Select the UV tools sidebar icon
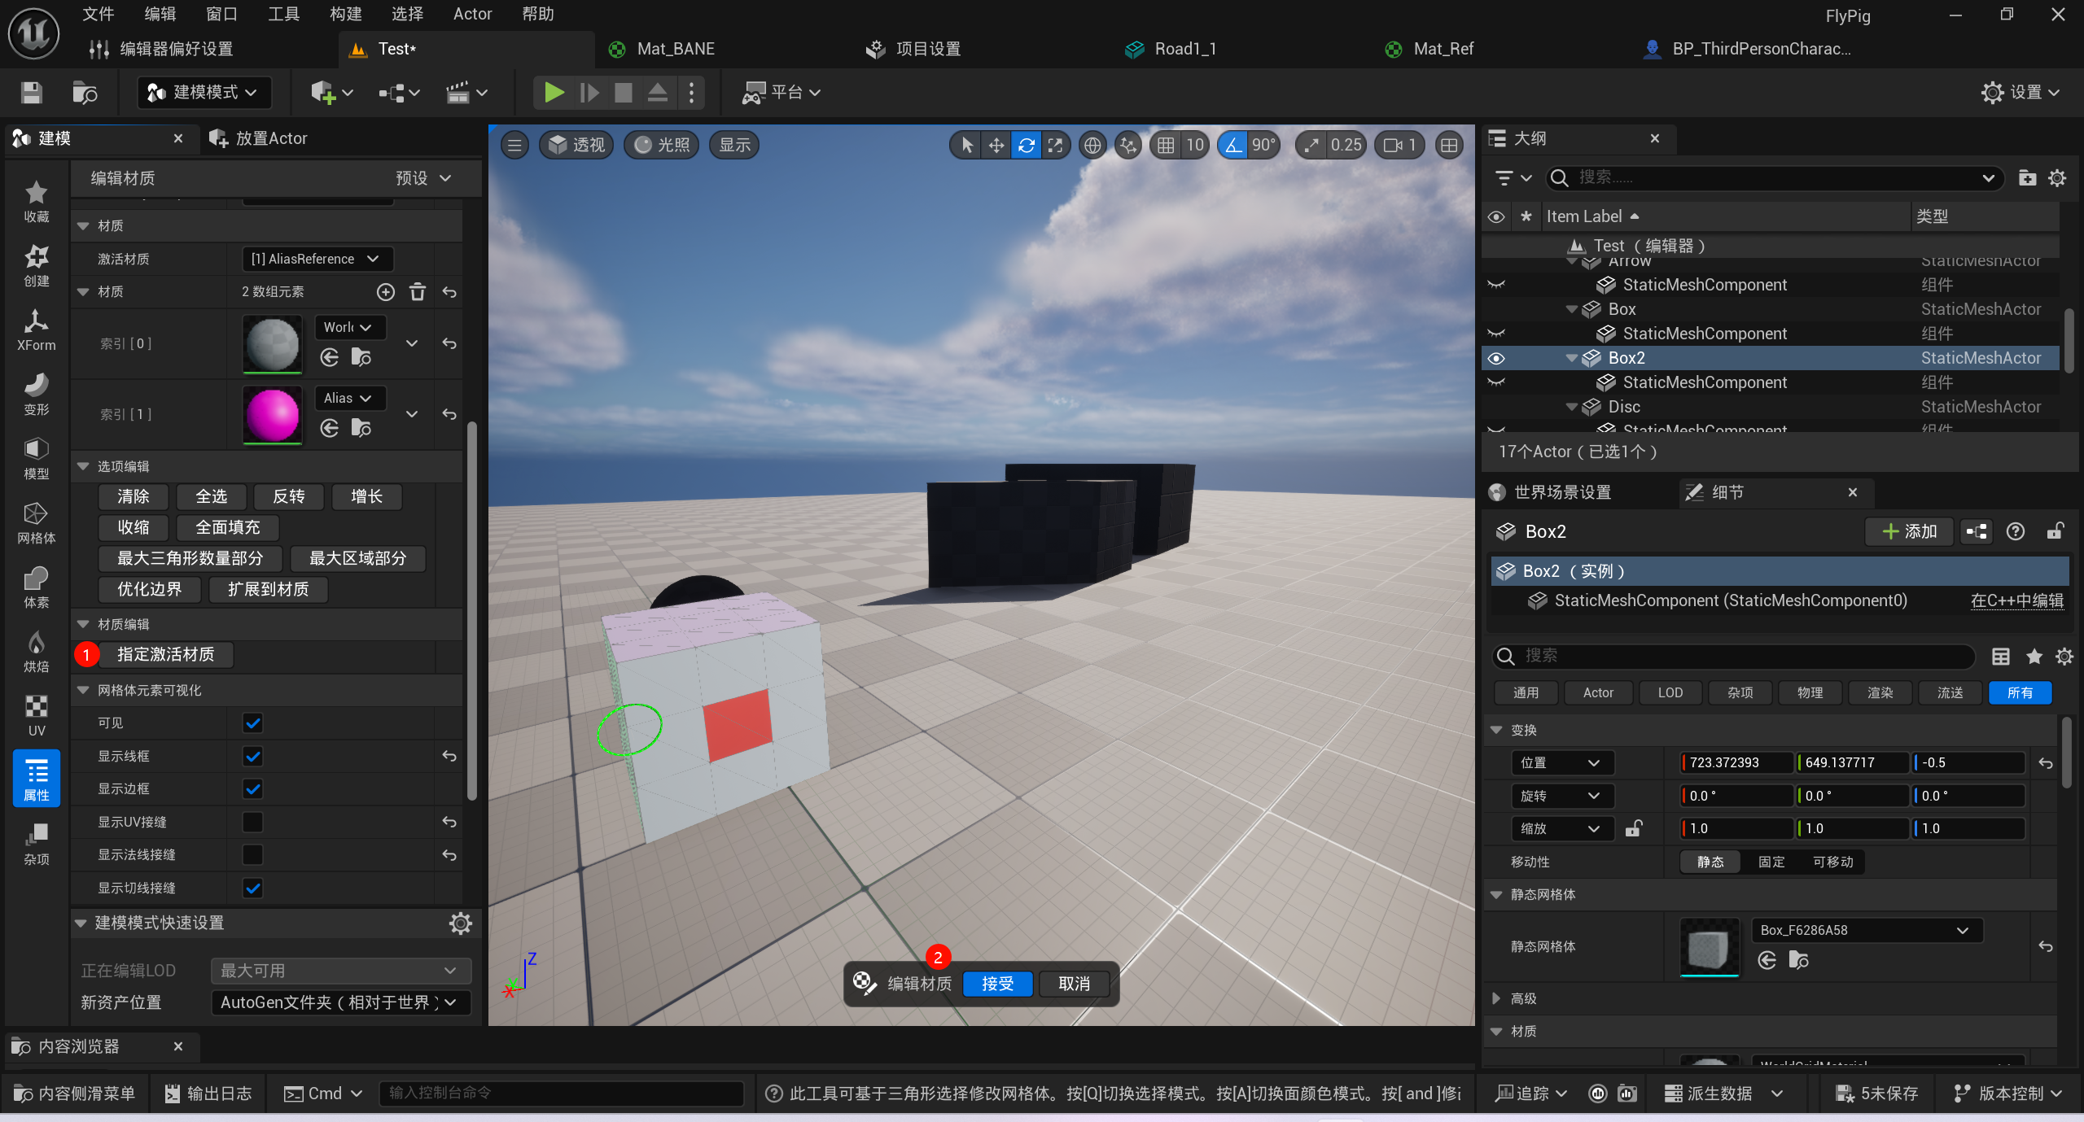This screenshot has height=1122, width=2084. click(x=36, y=714)
